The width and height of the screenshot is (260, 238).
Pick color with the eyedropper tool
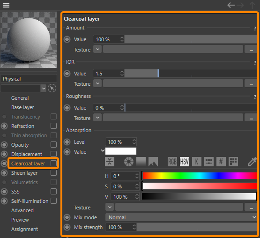[x=252, y=162]
